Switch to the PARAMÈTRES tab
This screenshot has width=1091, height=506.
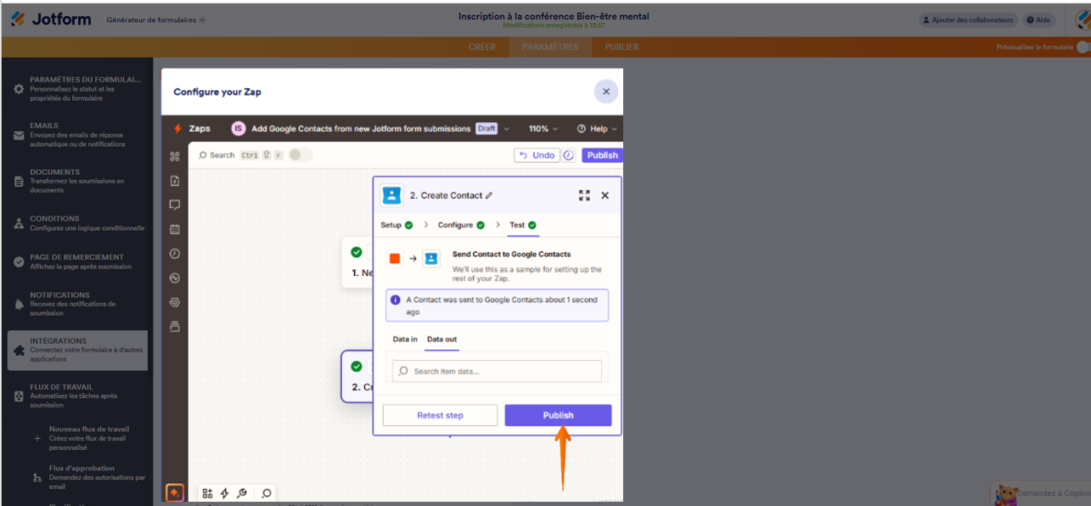point(550,47)
